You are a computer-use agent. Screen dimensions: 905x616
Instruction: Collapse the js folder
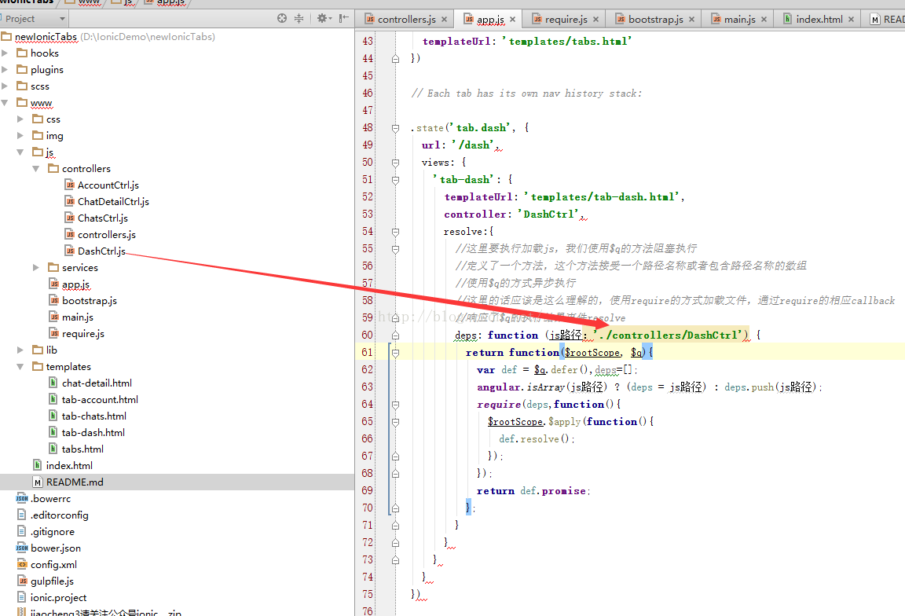pos(20,152)
